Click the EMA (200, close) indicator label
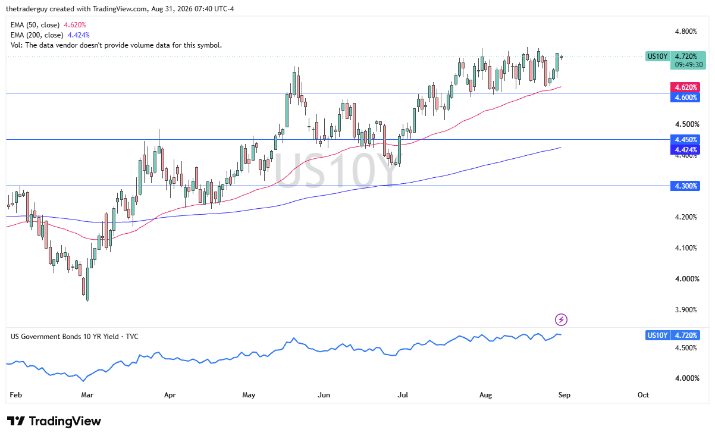The height and width of the screenshot is (439, 715). (38, 35)
